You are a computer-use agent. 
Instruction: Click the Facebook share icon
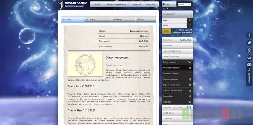pos(249,35)
